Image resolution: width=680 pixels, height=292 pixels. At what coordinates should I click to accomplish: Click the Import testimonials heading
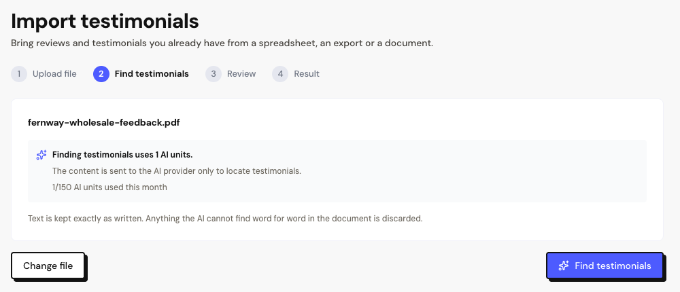pos(105,21)
